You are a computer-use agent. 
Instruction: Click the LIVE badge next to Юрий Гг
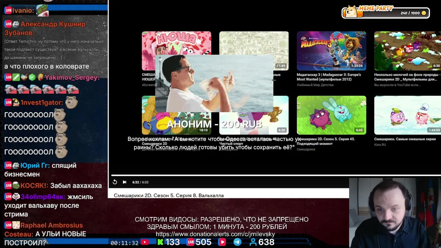pos(8,166)
